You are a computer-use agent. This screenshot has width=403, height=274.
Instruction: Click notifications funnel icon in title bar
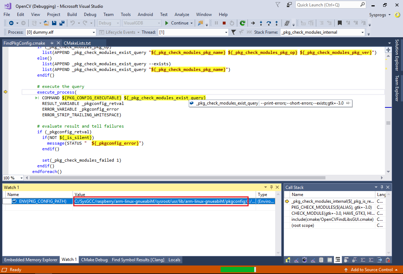pyautogui.click(x=278, y=5)
